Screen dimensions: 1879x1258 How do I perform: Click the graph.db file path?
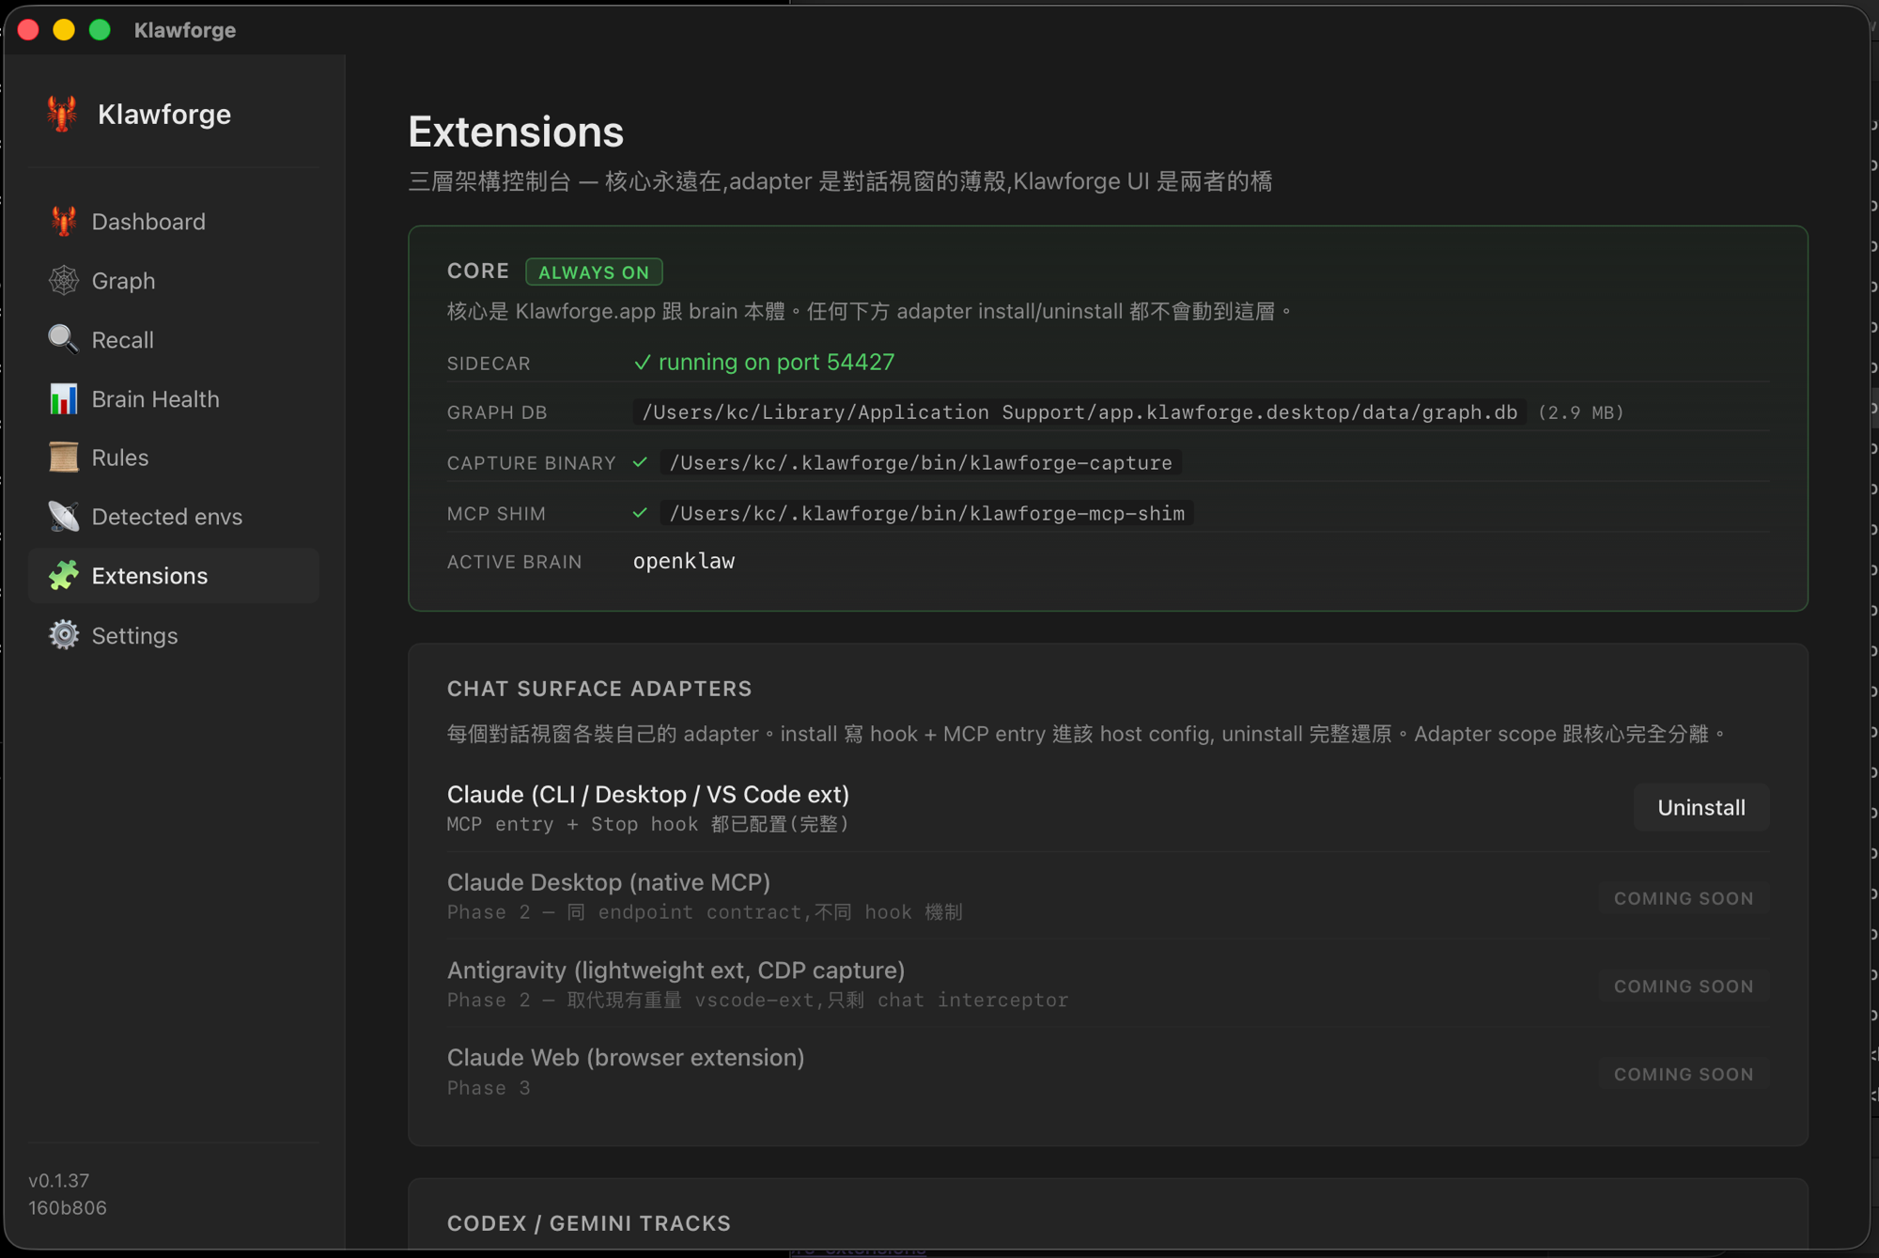tap(1079, 412)
